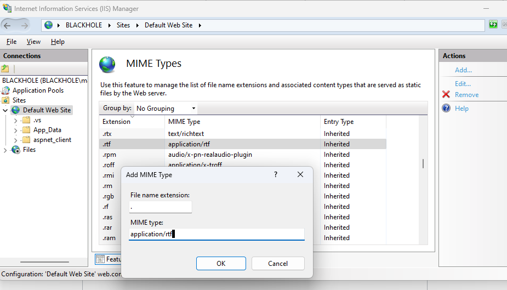Image resolution: width=507 pixels, height=290 pixels.
Task: Sort by the MIME Type column header
Action: coord(242,122)
